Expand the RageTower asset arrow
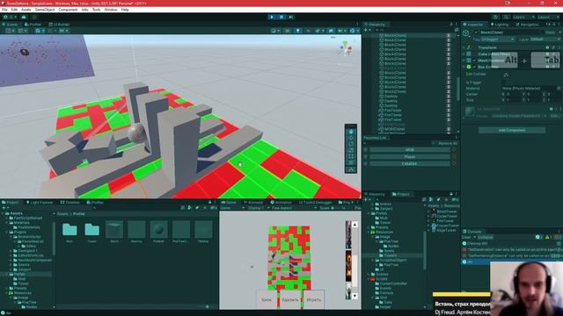This screenshot has width=563, height=316. (428, 230)
